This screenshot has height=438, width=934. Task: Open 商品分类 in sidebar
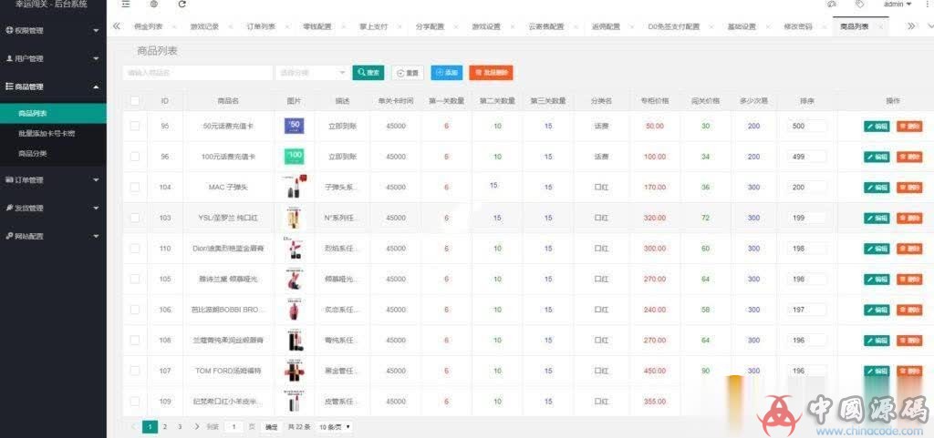(33, 153)
